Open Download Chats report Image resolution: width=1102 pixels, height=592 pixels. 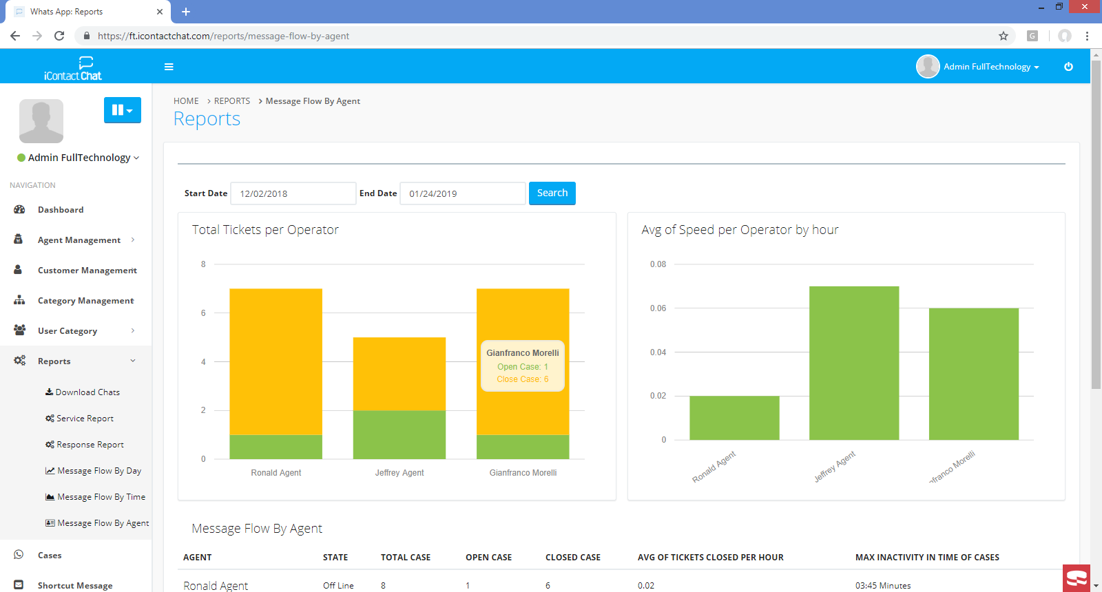[87, 392]
